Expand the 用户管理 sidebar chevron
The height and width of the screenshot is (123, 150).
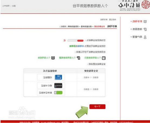click(x=131, y=37)
